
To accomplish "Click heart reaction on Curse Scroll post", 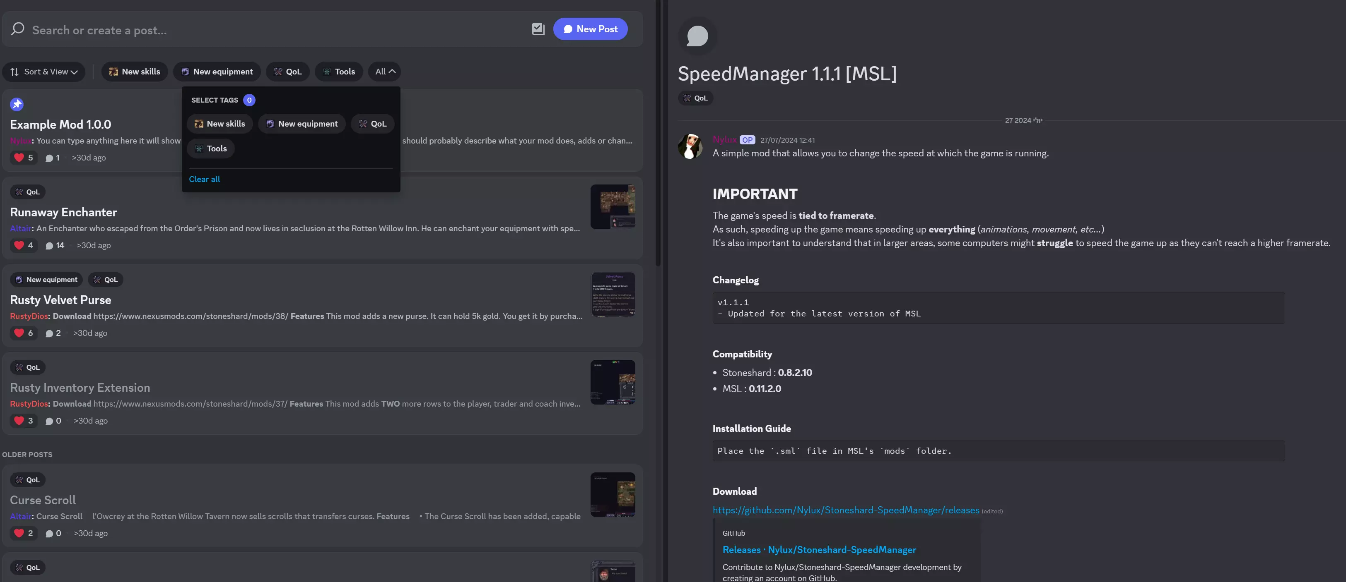I will [x=19, y=533].
